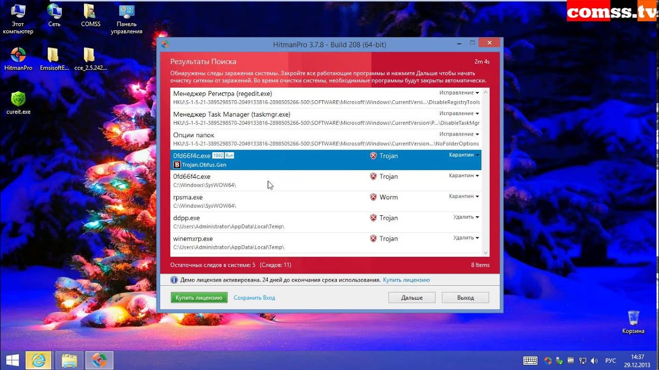Screen dimensions: 659x370
Task: Select ddpp.exe row
Action: coord(326,222)
